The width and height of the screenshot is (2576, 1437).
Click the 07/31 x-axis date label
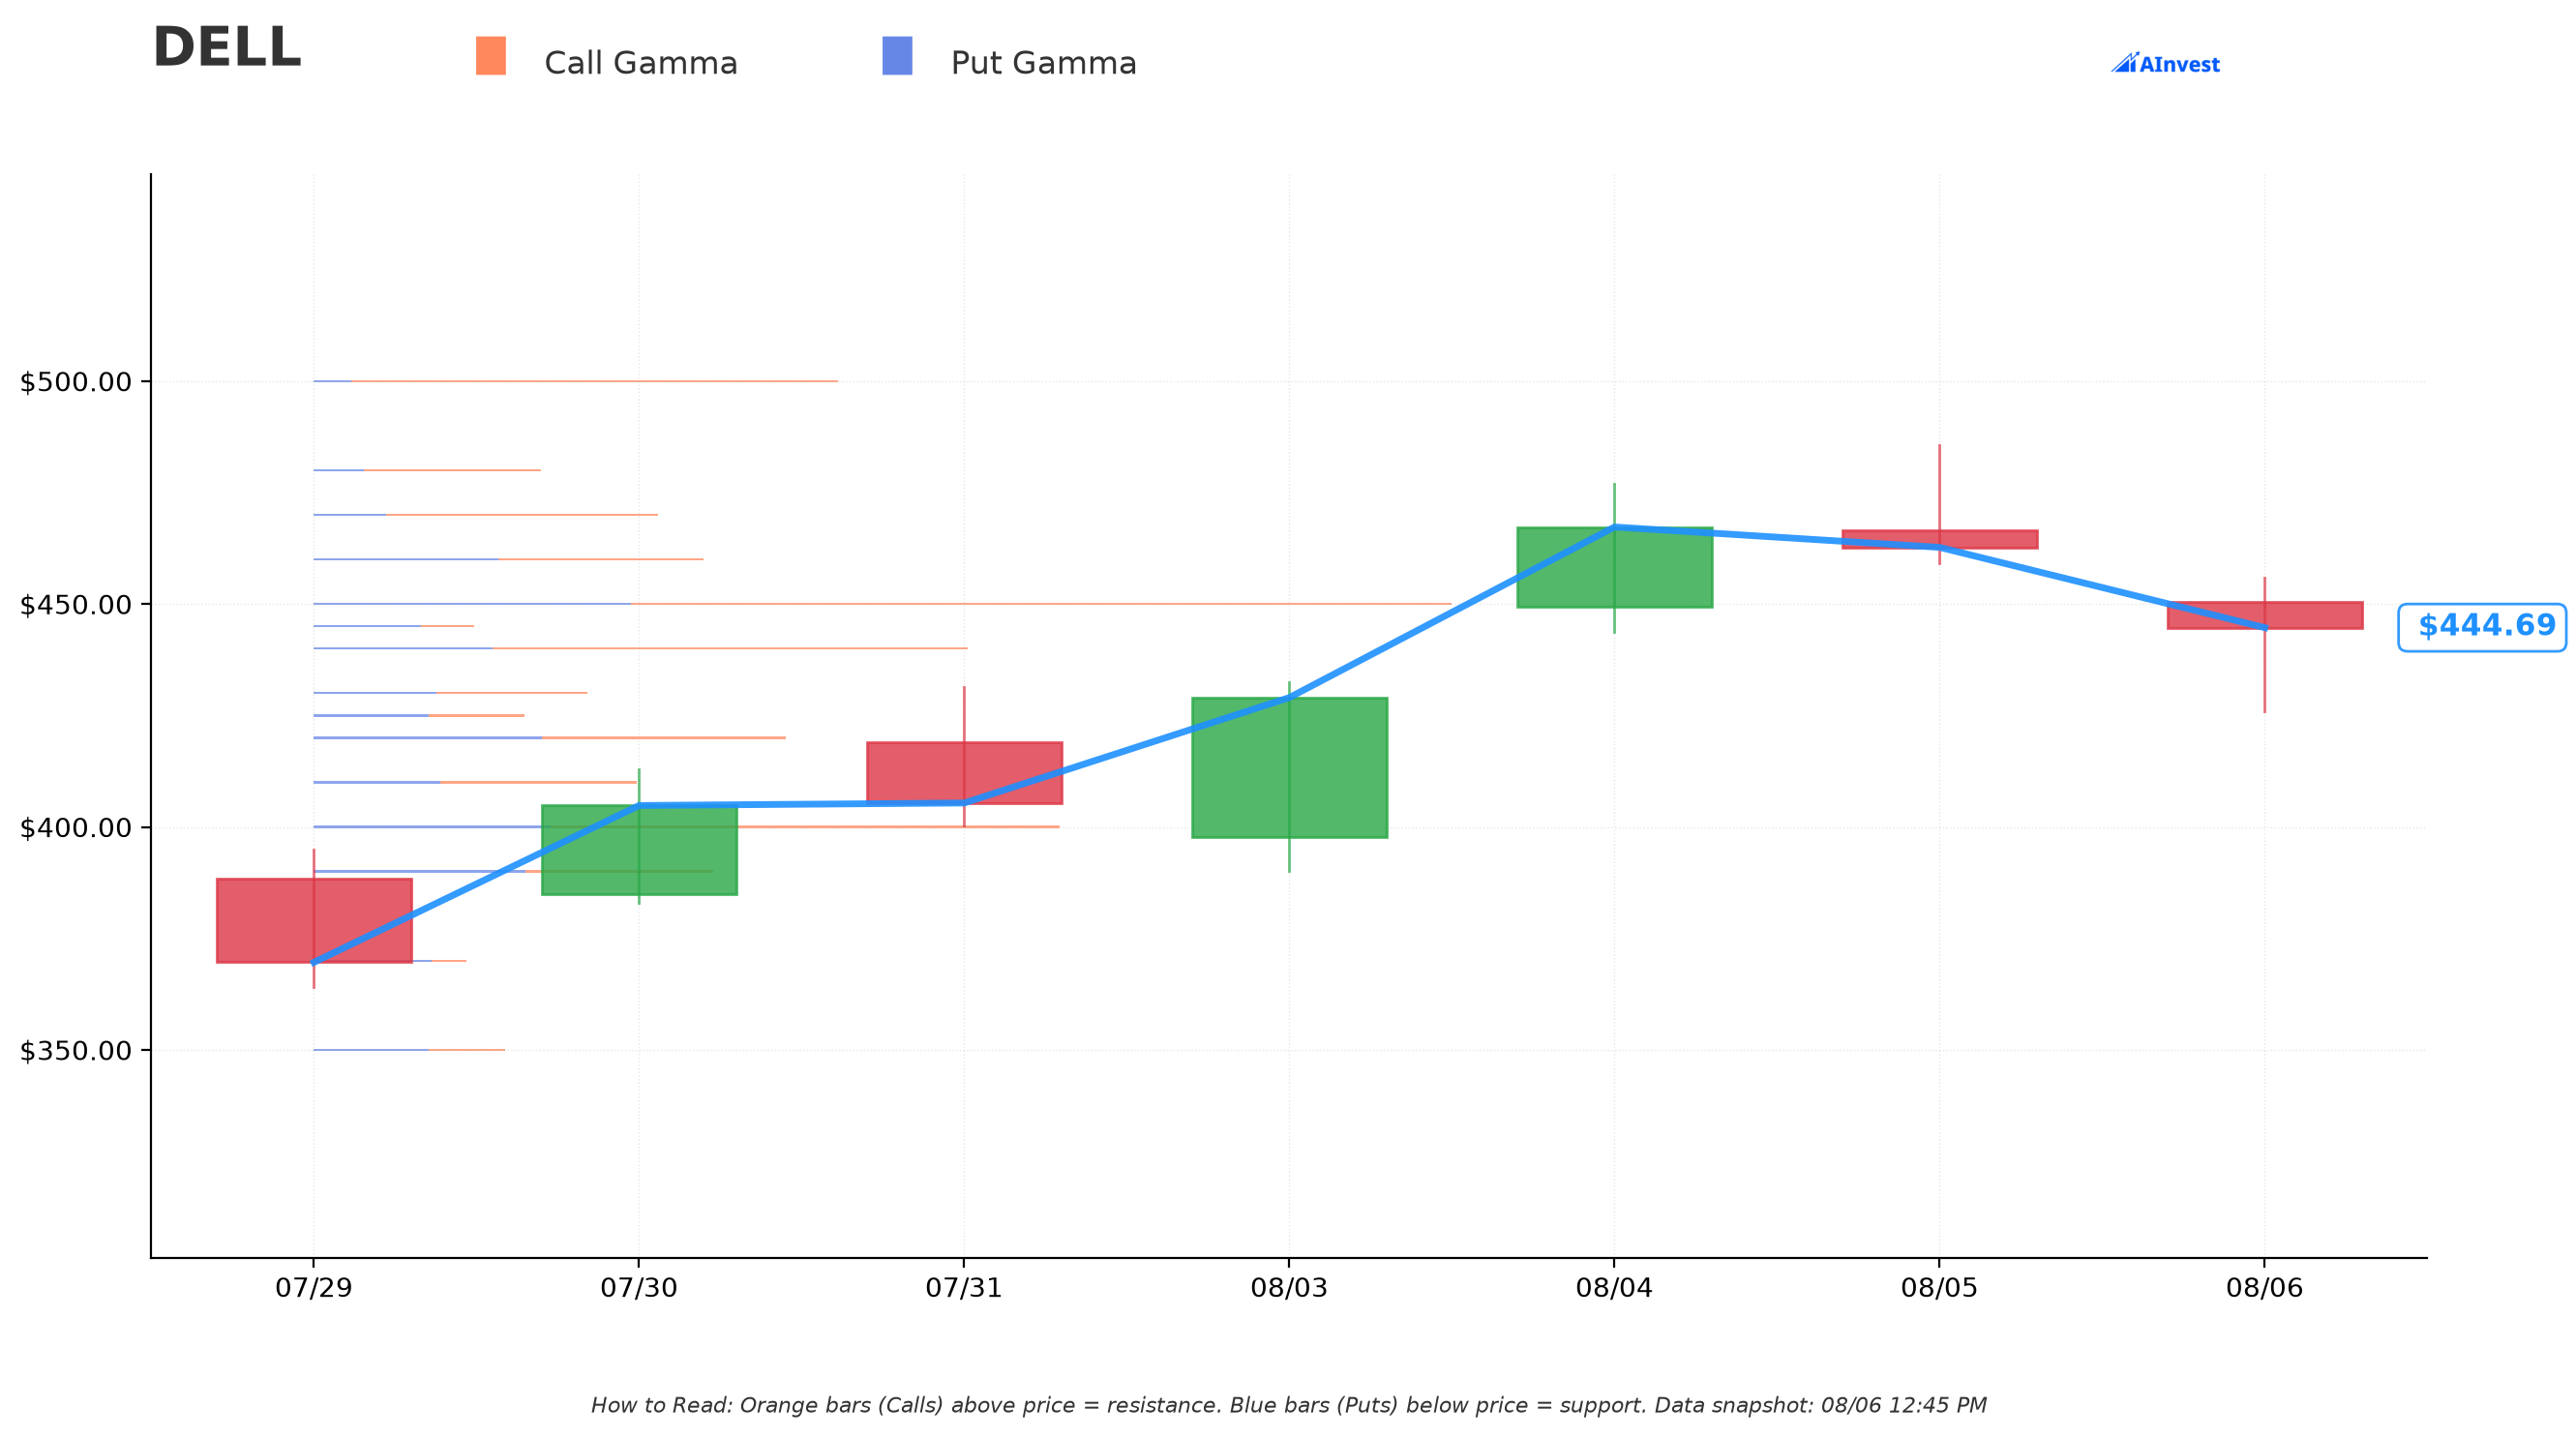(x=964, y=1288)
